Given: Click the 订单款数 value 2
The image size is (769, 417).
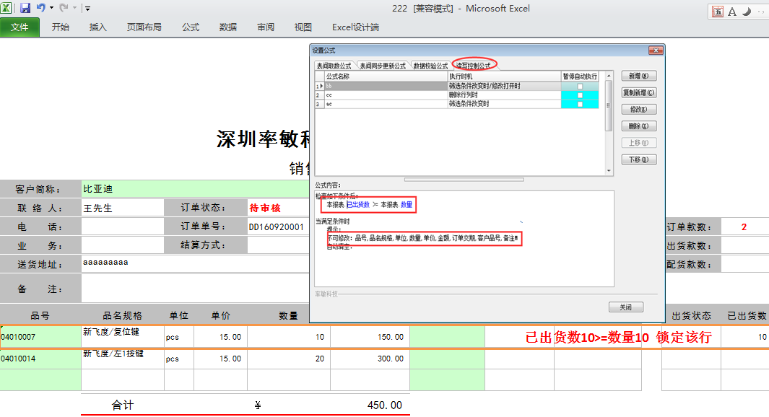Looking at the screenshot, I should tap(744, 227).
